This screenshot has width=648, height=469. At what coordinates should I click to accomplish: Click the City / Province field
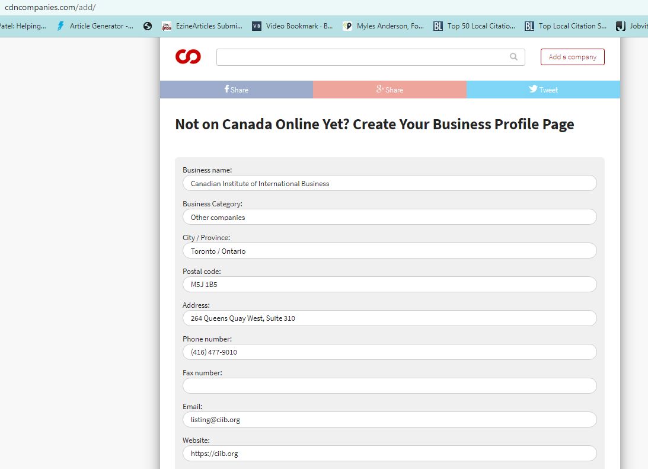point(390,251)
